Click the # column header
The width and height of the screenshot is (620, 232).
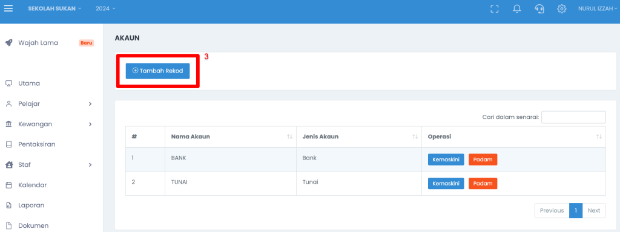(145, 137)
